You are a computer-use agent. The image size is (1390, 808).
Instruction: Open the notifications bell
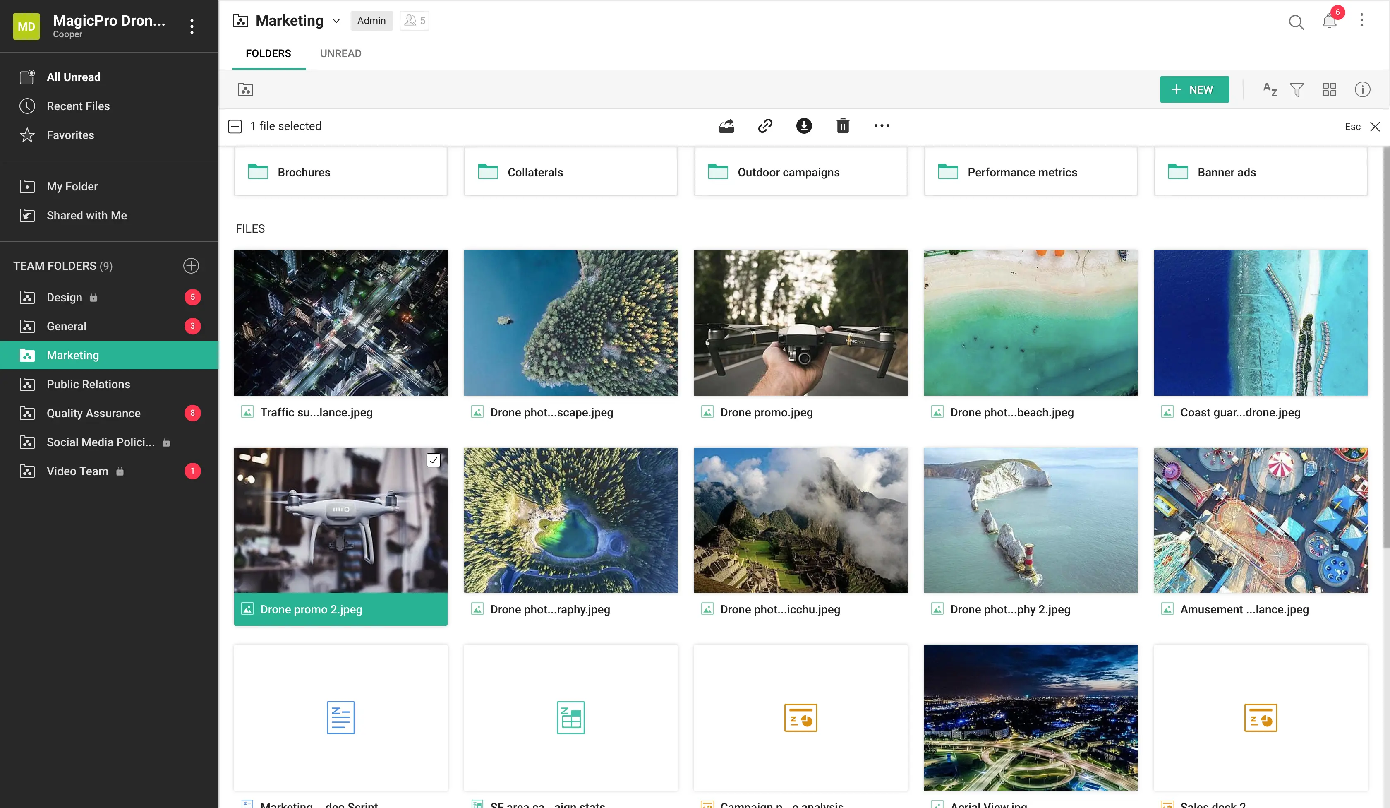[x=1329, y=22]
